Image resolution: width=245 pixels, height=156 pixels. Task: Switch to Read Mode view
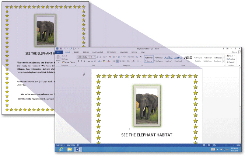(x=204, y=145)
